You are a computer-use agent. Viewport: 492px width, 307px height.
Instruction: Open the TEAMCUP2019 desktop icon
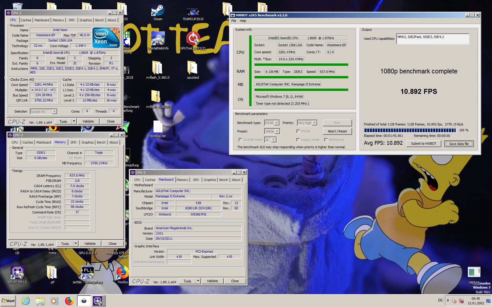coord(193,13)
